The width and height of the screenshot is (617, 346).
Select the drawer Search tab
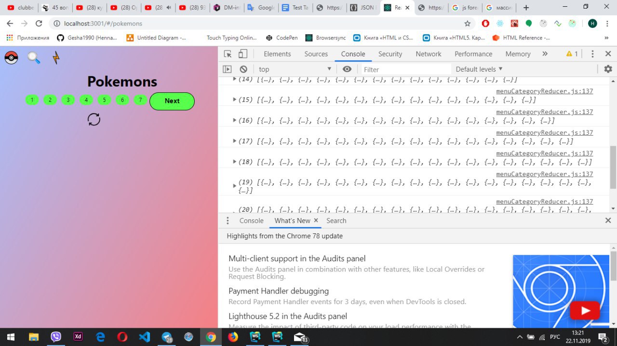[336, 220]
